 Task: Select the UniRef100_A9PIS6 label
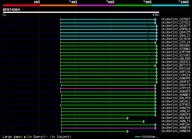point(176,72)
